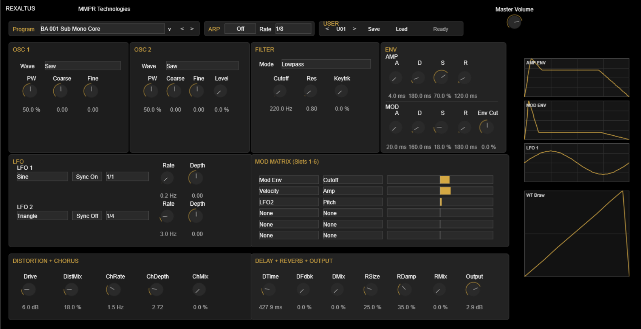Image resolution: width=641 pixels, height=329 pixels.
Task: Open Mod Env source in mod matrix
Action: coord(288,180)
